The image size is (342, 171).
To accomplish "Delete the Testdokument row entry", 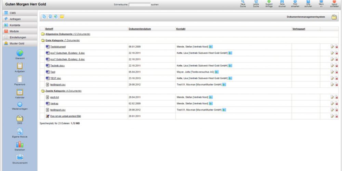I will pos(336,47).
